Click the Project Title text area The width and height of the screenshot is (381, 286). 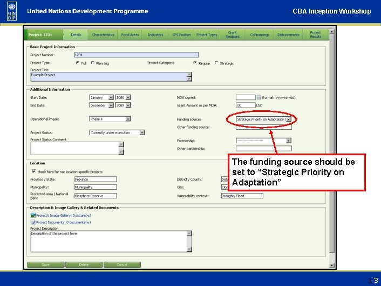[109, 77]
